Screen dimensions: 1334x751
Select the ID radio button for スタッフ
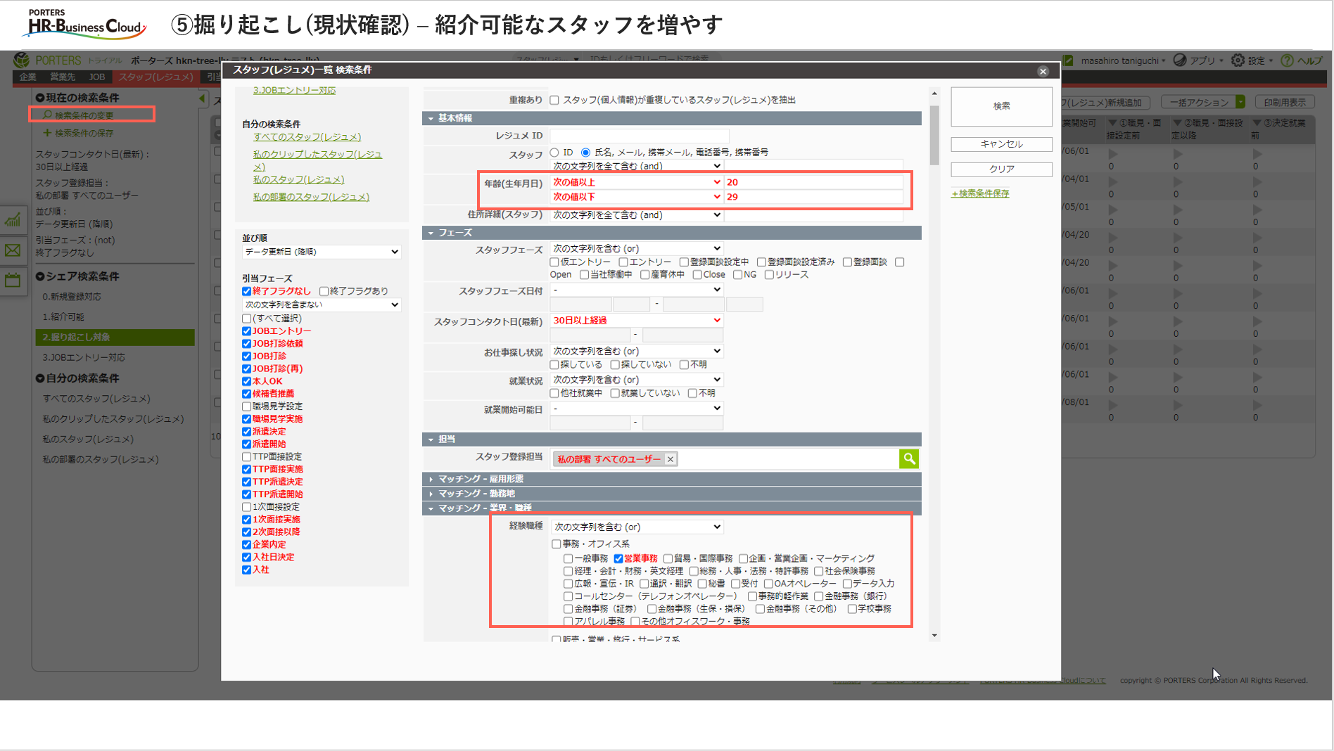click(554, 153)
